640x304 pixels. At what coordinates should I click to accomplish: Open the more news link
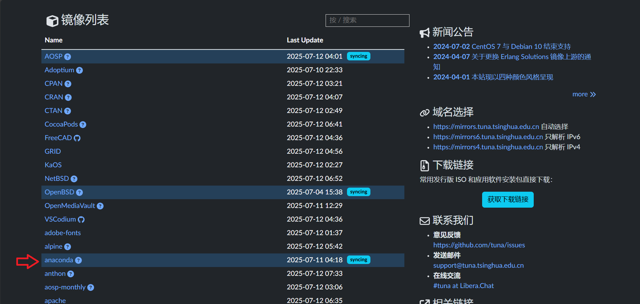click(x=584, y=94)
